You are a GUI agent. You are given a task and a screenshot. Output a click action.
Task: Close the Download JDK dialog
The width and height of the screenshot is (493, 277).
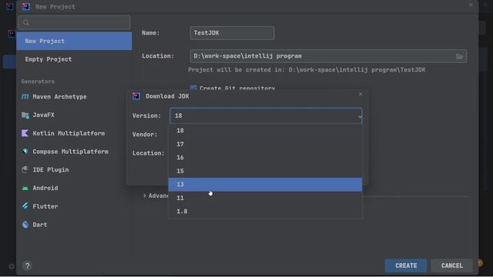[x=361, y=94]
